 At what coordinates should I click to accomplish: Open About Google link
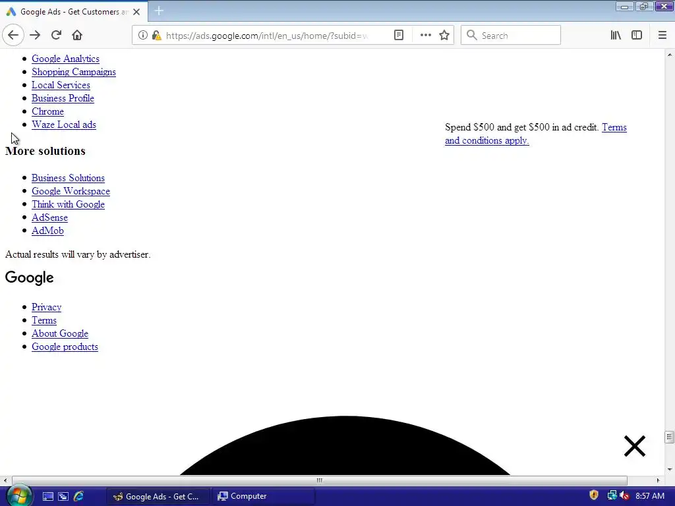click(60, 333)
